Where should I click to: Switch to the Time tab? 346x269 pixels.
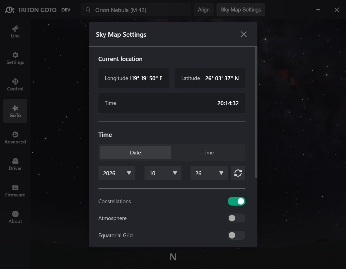(x=208, y=153)
